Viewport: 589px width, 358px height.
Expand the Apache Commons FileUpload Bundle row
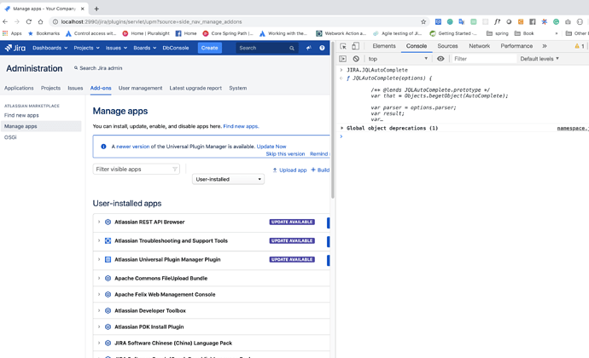99,279
